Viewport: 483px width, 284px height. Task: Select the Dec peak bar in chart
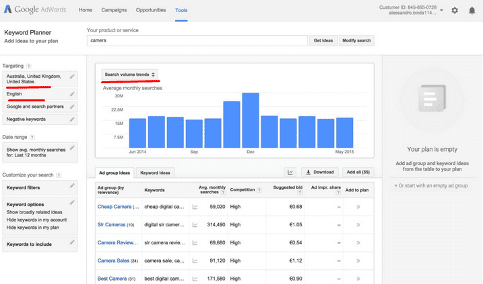coord(251,120)
